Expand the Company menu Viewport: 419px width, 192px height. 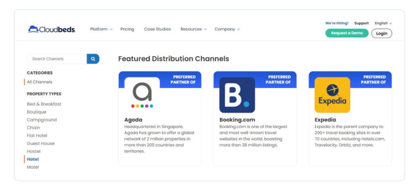[x=227, y=29]
